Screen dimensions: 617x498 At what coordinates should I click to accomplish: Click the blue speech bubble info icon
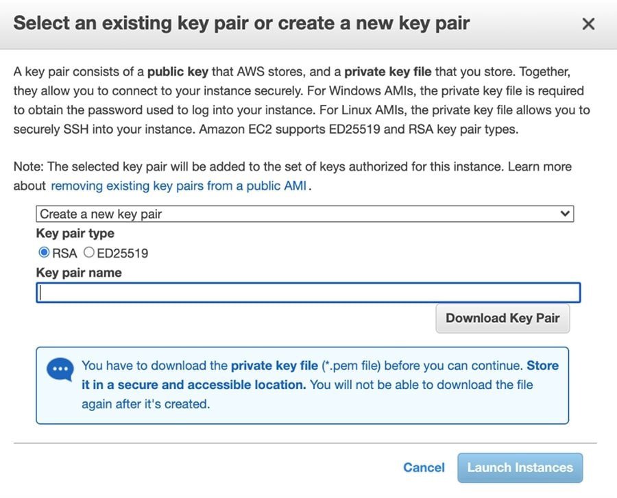(x=60, y=370)
